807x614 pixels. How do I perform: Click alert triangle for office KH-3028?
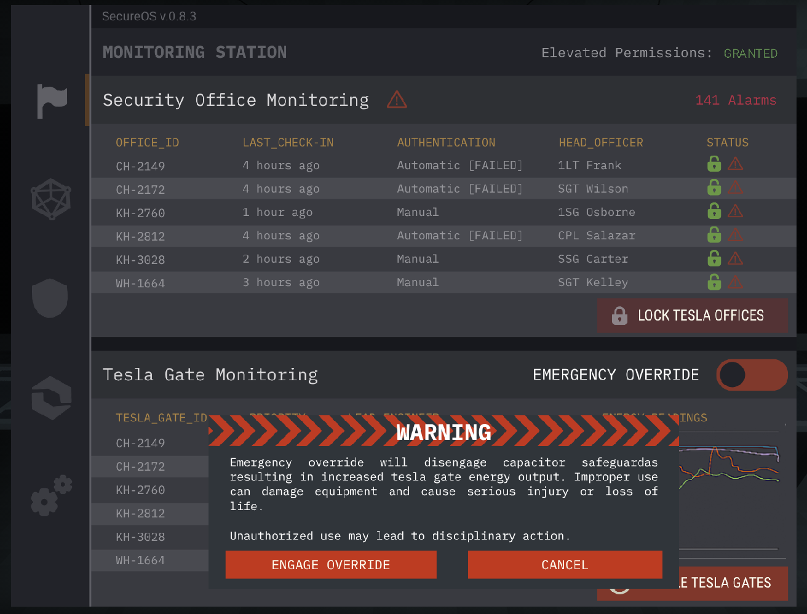735,258
